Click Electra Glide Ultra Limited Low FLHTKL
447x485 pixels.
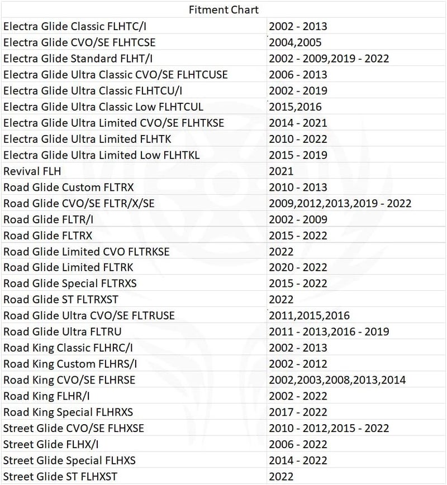pyautogui.click(x=134, y=155)
